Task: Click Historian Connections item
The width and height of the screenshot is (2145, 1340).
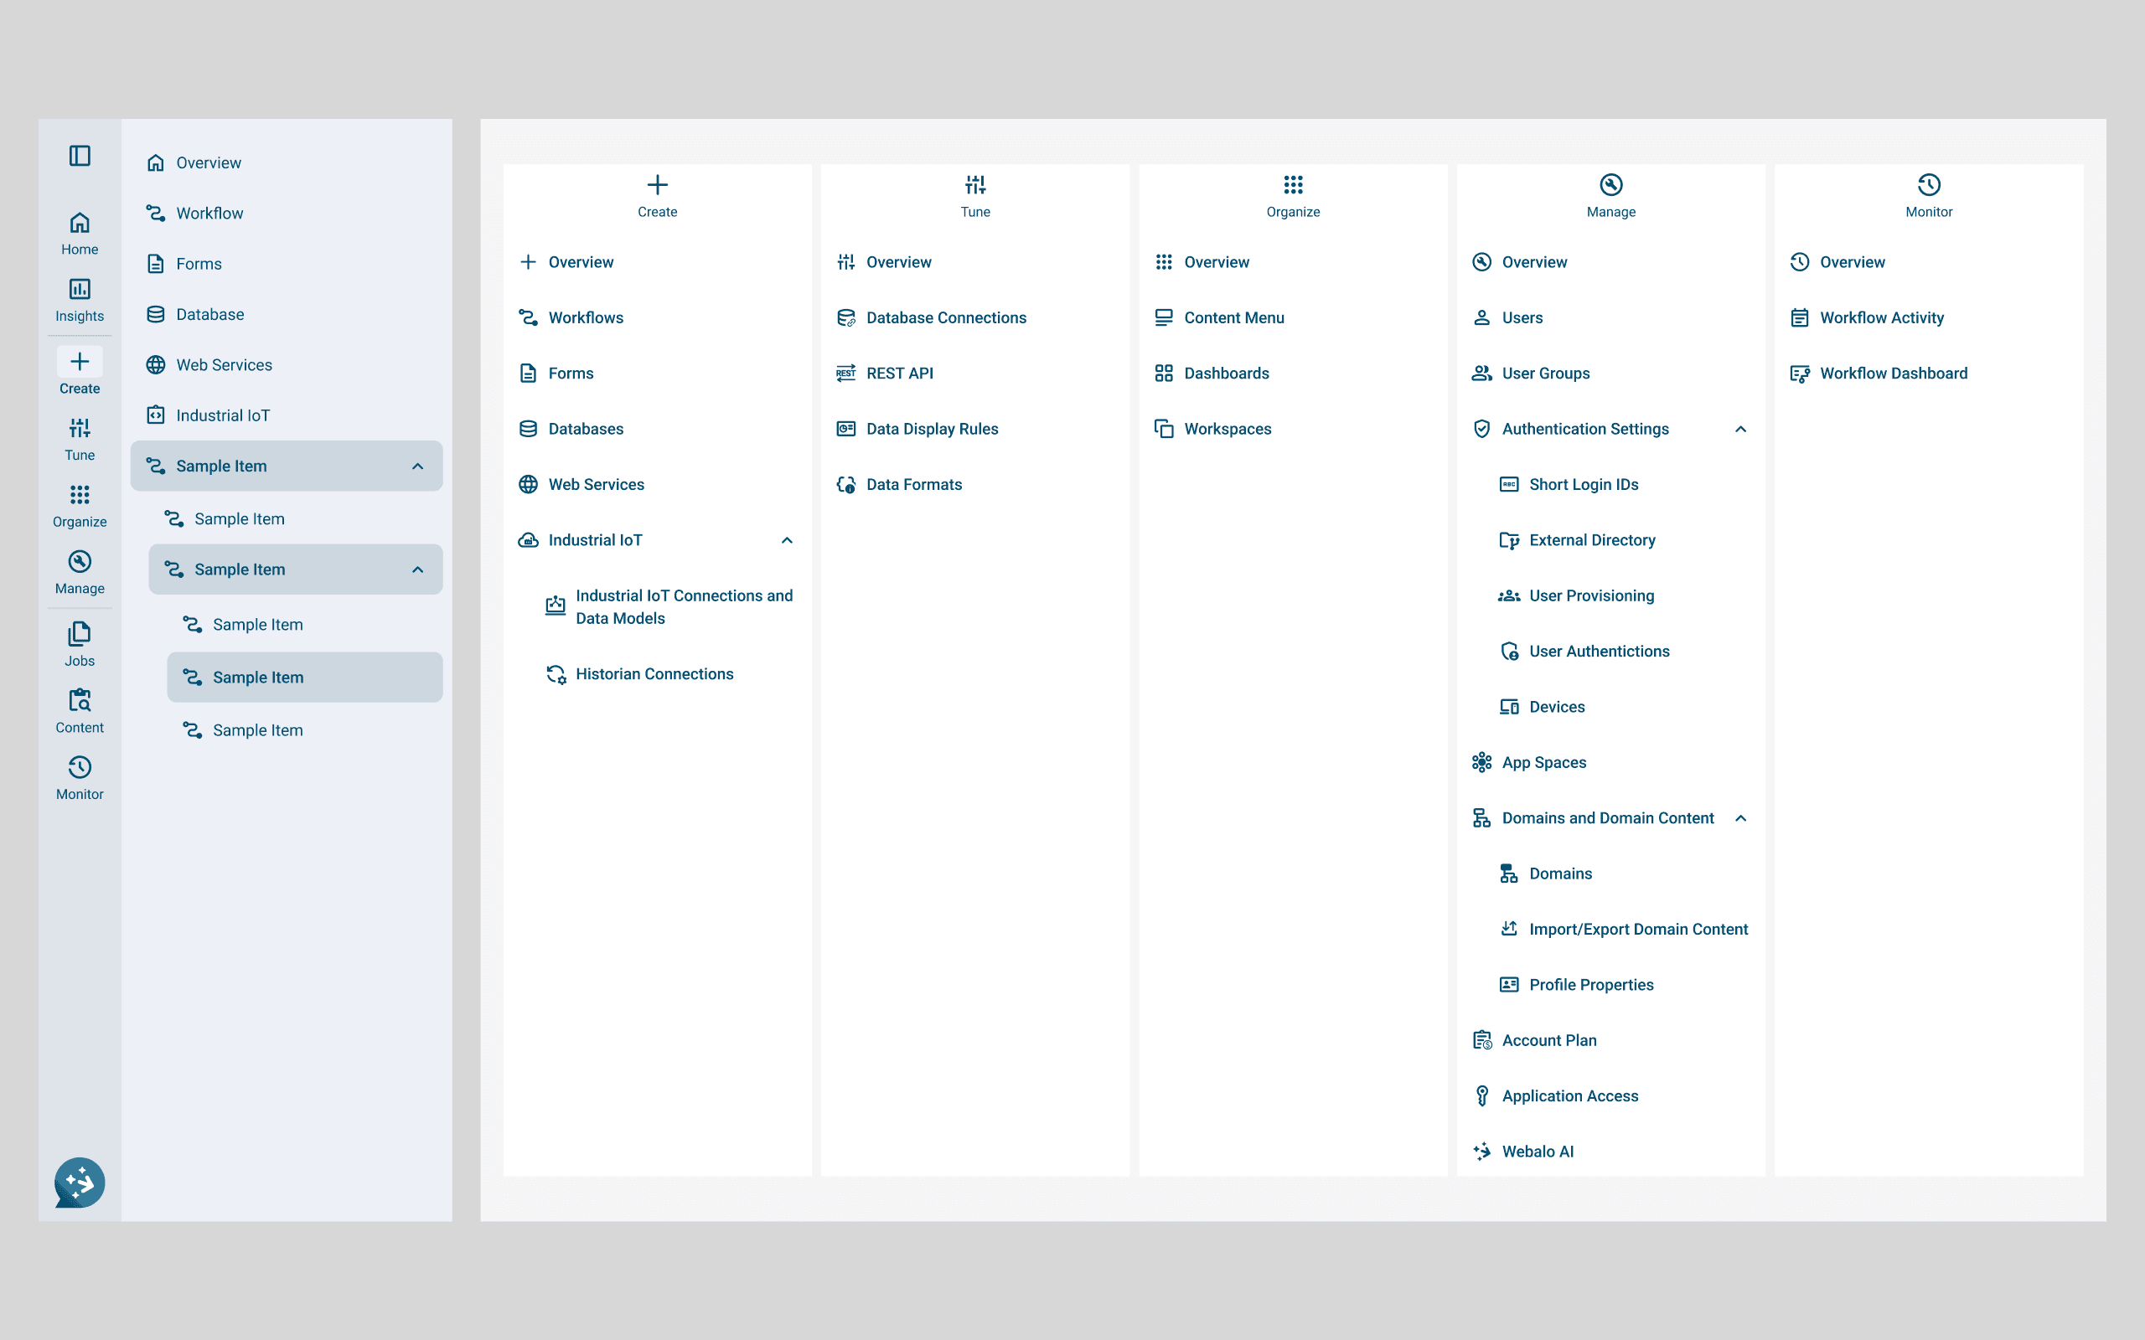Action: click(x=654, y=673)
